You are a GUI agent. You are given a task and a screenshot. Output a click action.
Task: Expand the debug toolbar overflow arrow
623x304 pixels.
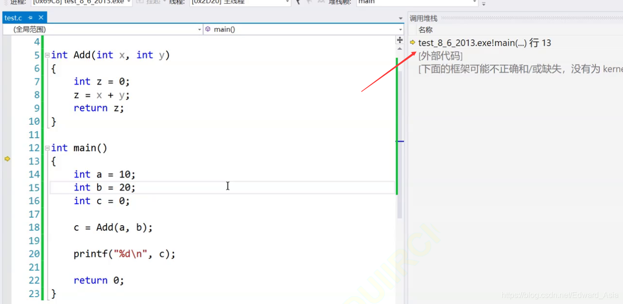(484, 4)
